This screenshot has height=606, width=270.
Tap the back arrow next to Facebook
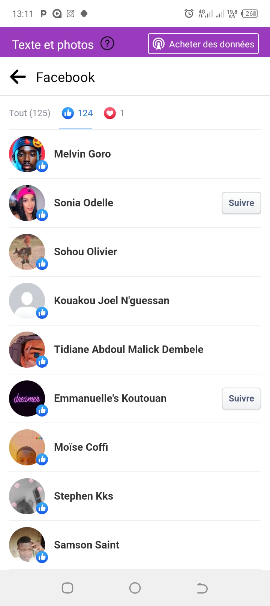18,77
